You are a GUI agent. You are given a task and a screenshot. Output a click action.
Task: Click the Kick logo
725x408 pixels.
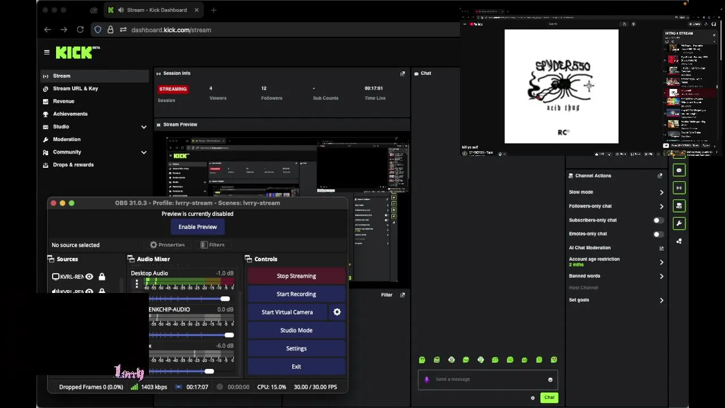coord(78,53)
